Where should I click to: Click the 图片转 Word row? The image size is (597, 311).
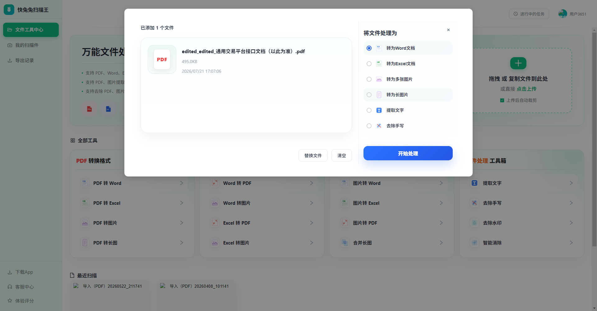pos(392,183)
